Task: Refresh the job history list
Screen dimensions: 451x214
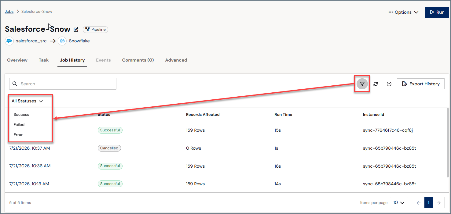Action: coord(376,84)
